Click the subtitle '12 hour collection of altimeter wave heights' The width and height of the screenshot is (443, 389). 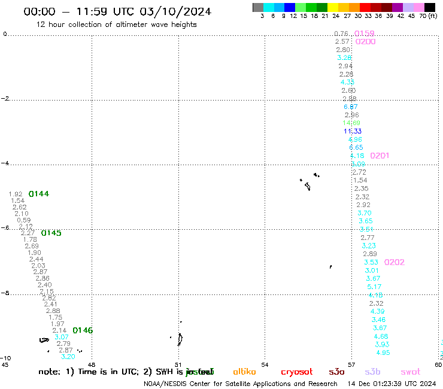click(x=116, y=25)
